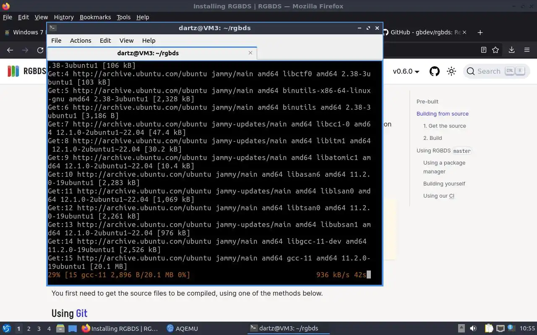Open the GitHub repository icon on RGBDS page
The image size is (537, 335).
point(435,71)
